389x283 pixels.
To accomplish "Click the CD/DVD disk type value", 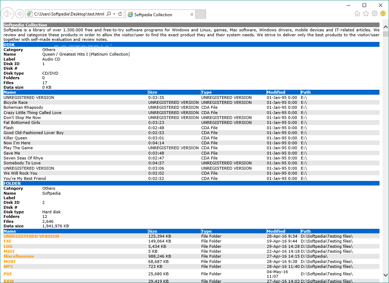I will point(50,73).
